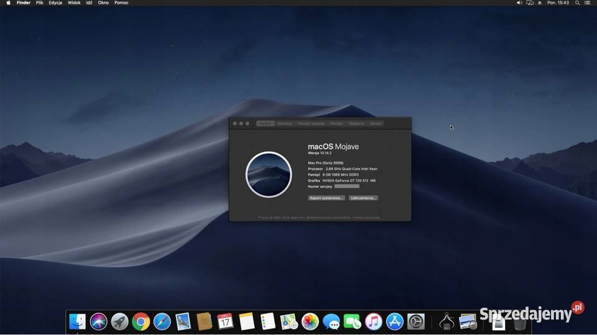The height and width of the screenshot is (335, 597).
Task: Open iTunes music note icon
Action: coord(374,322)
